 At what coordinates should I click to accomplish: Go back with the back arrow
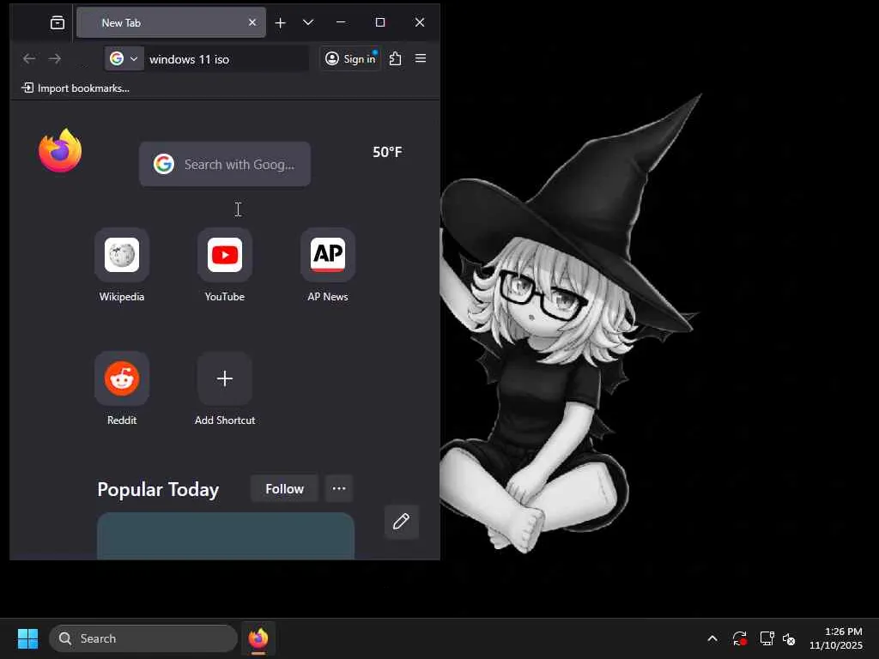pos(29,59)
